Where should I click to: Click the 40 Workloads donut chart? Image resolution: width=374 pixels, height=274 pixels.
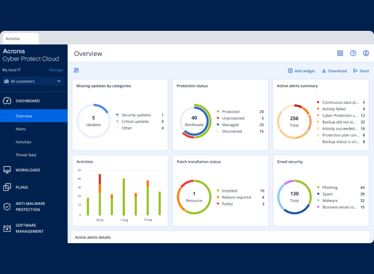tap(194, 121)
